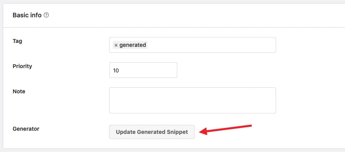Screen dimensions: 345x152
Task: Focus the Note text area
Action: click(193, 100)
